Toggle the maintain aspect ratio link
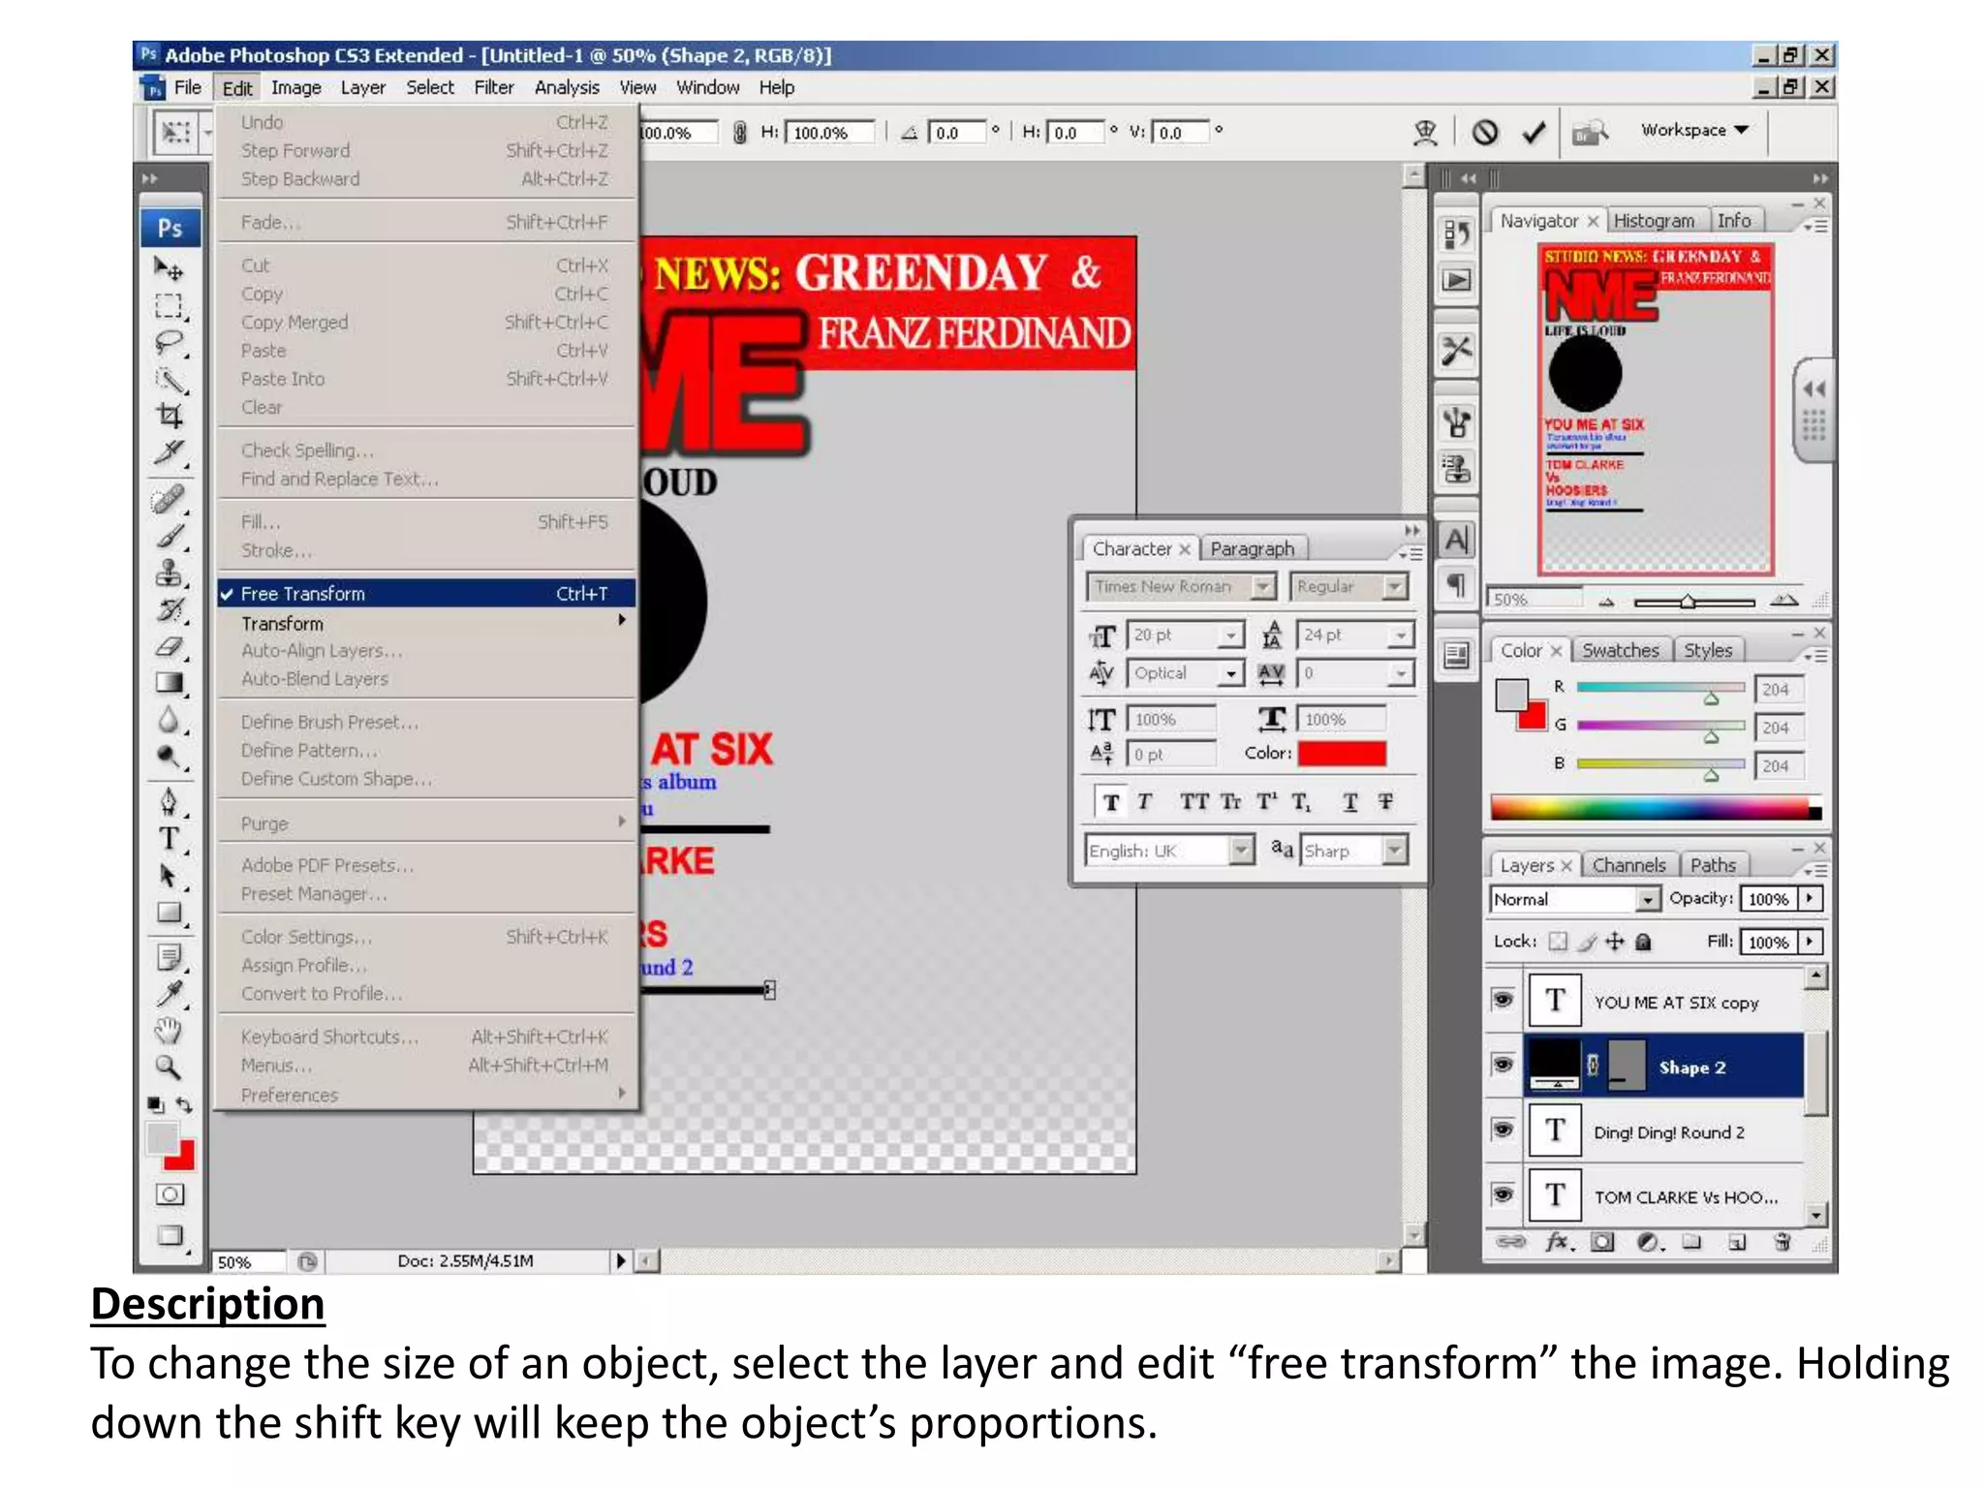 pos(740,133)
